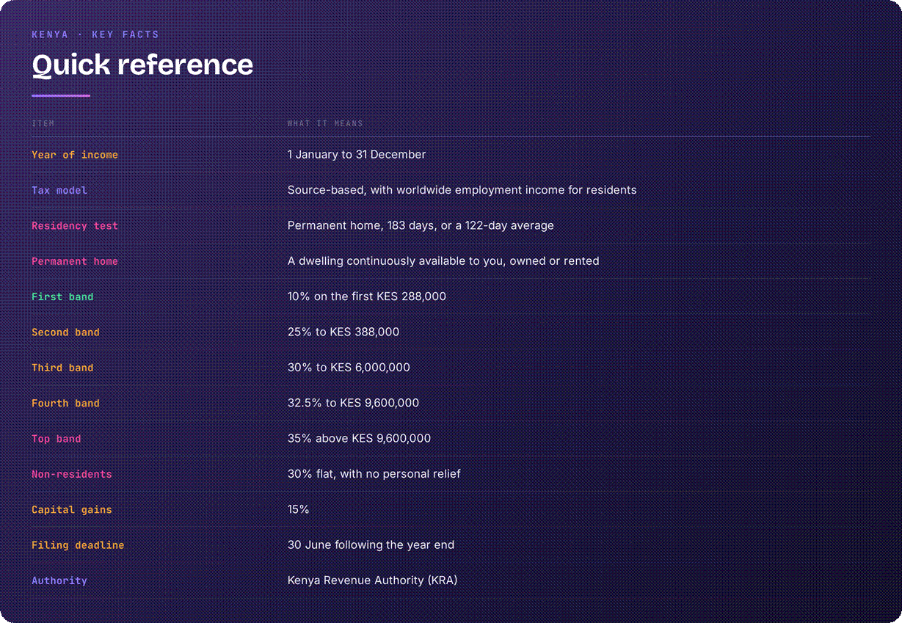902x623 pixels.
Task: Click the Quick reference heading
Action: tap(142, 65)
